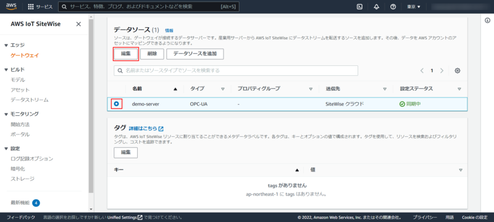Viewport: 494px width, 222px height.
Task: Click the データソースを追加 button
Action: point(195,54)
